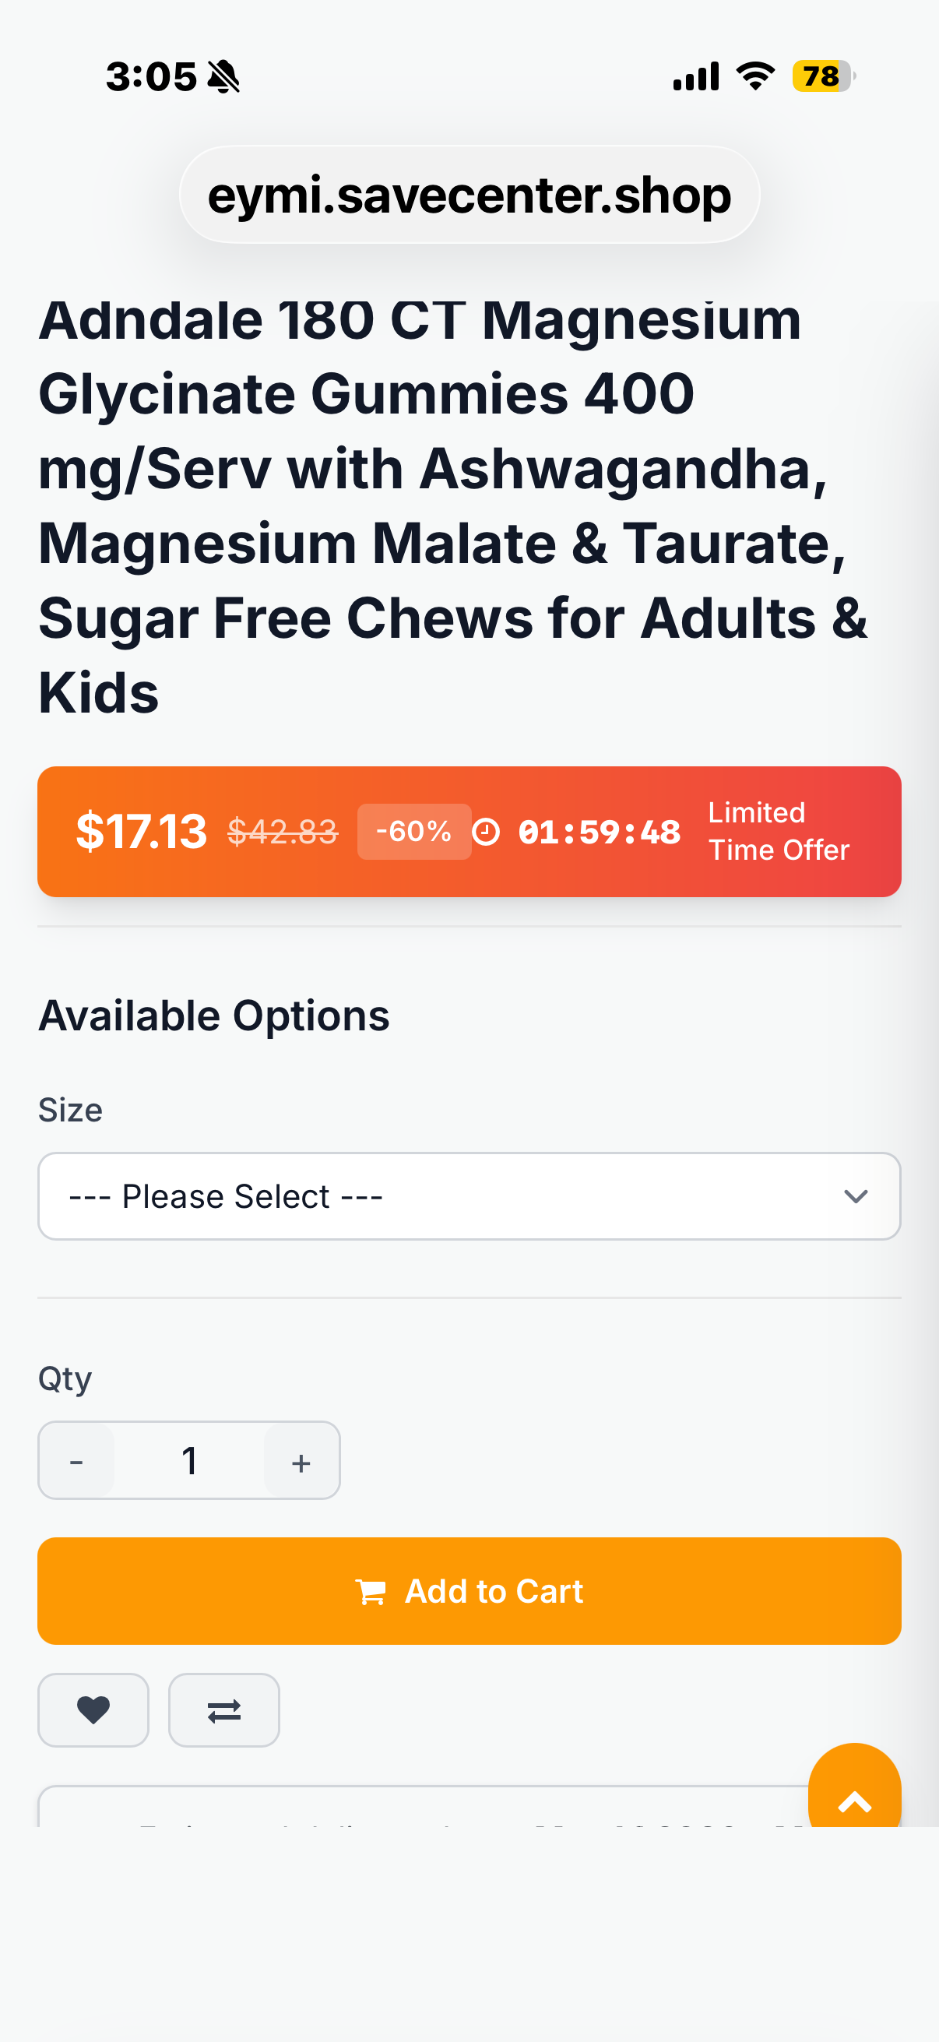Screen dimensions: 939x2042
Task: Tap the eymi.savecenter.shop address bar
Action: [469, 194]
